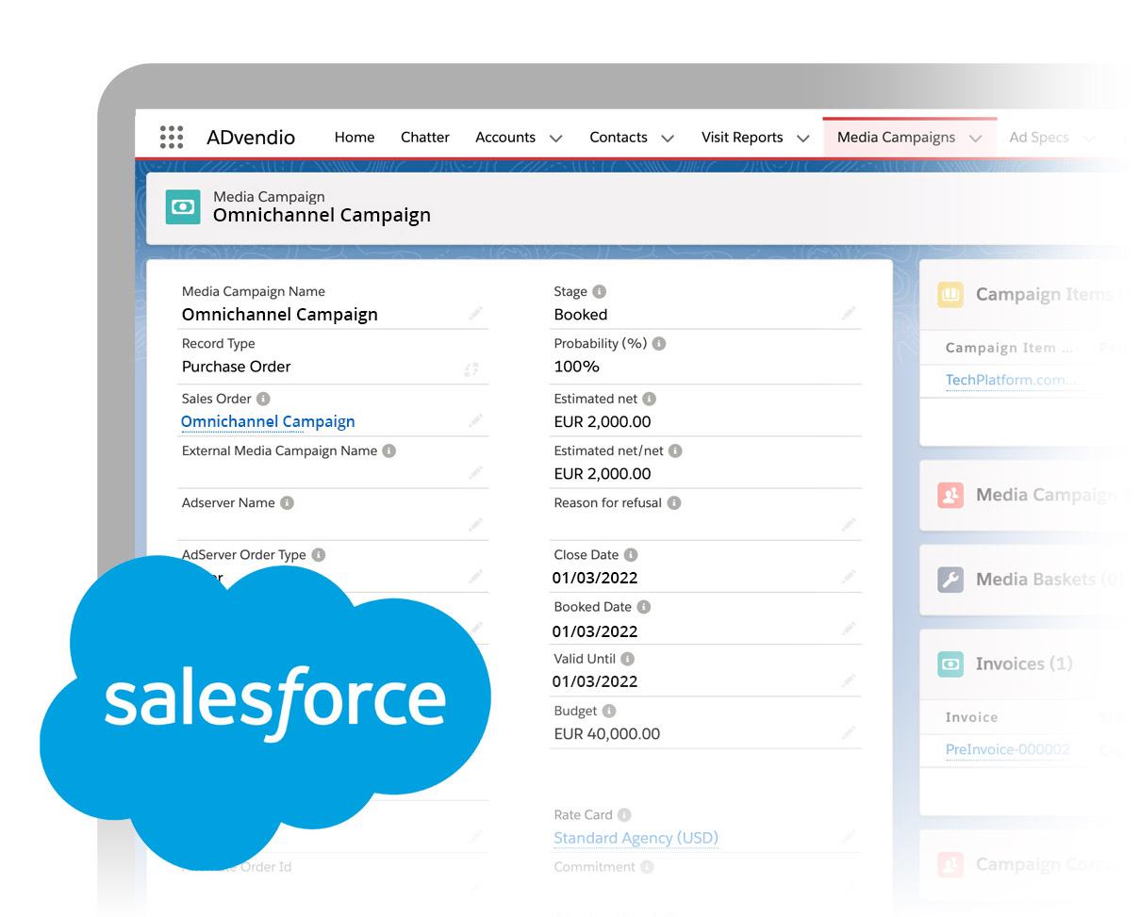Open the Media Baskets related list
Screen dimensions: 1140x917
tap(1049, 580)
